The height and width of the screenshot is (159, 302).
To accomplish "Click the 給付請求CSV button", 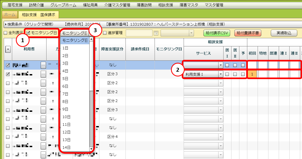I will (217, 33).
